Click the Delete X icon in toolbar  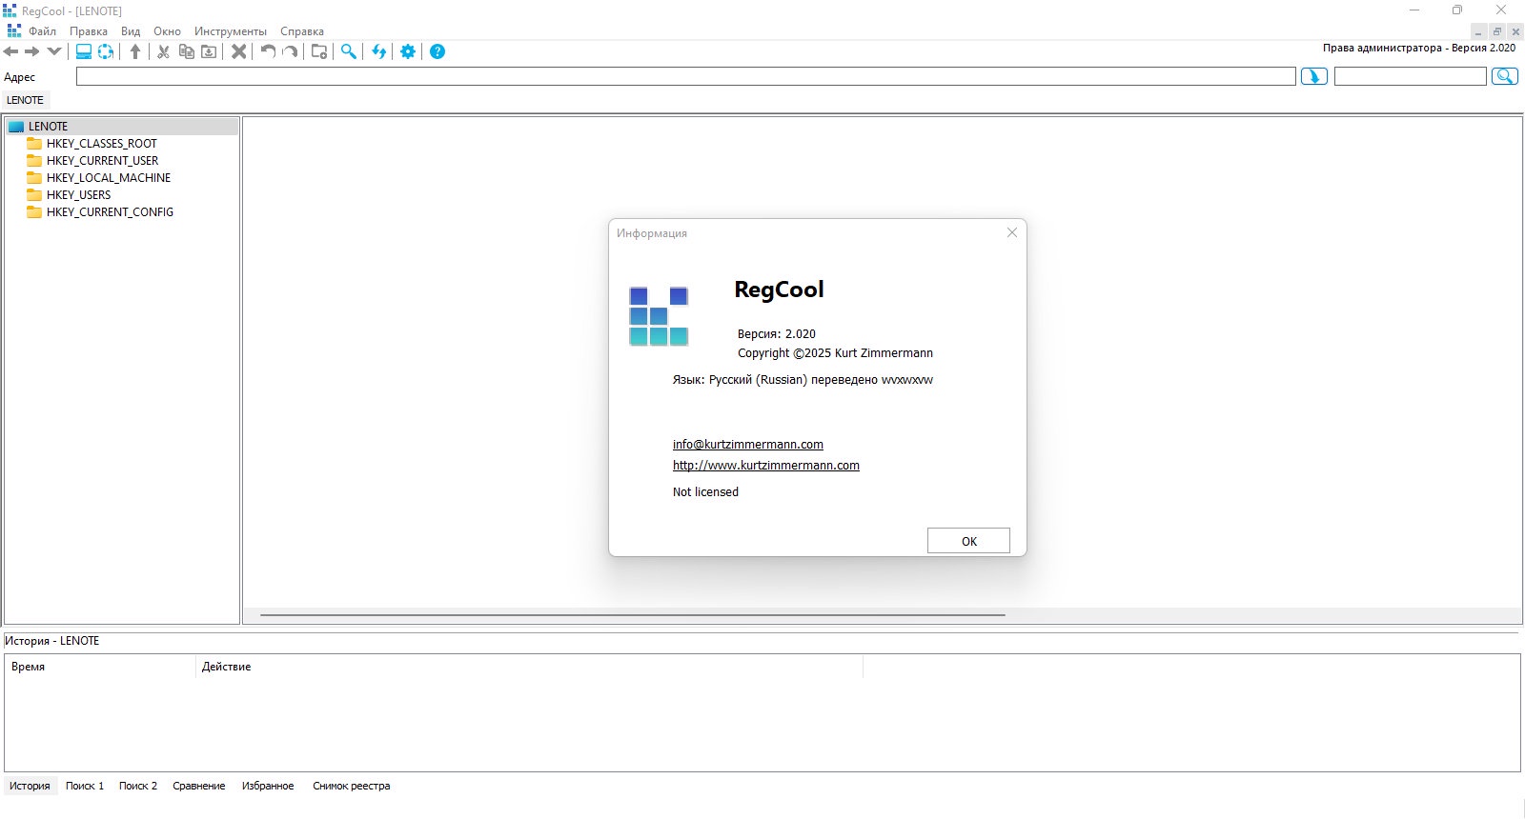click(239, 51)
